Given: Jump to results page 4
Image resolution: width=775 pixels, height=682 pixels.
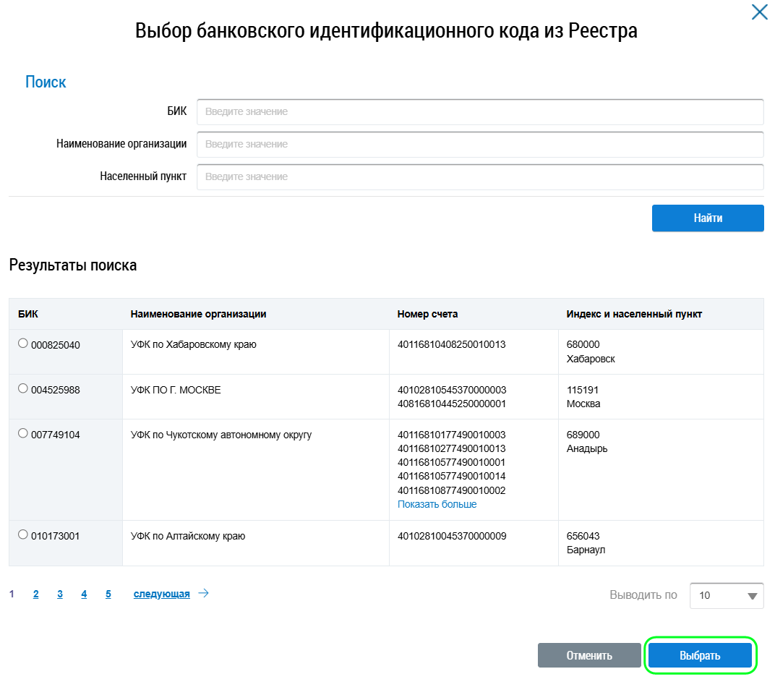Looking at the screenshot, I should pyautogui.click(x=84, y=594).
